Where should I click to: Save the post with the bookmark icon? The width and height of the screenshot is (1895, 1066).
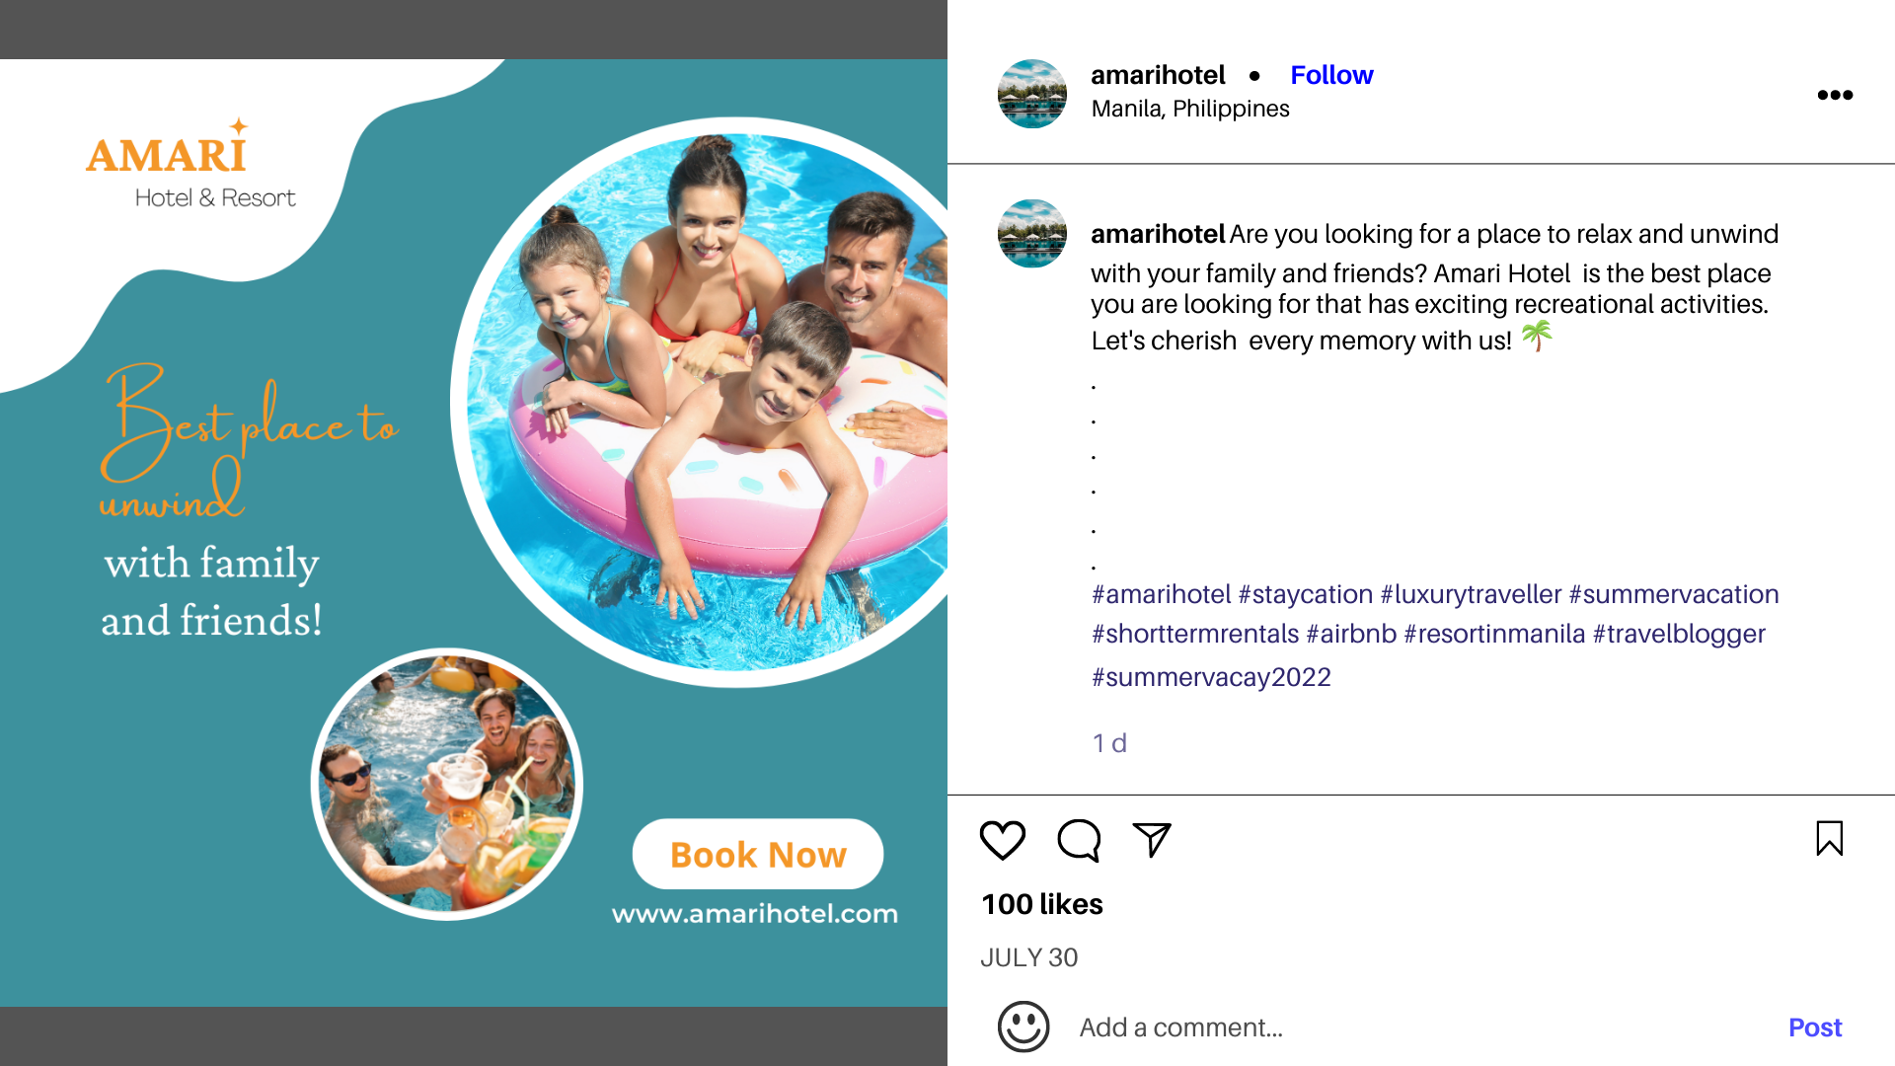coord(1829,839)
